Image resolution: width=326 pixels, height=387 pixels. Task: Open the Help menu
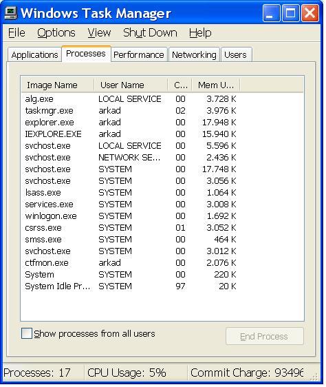tap(200, 33)
